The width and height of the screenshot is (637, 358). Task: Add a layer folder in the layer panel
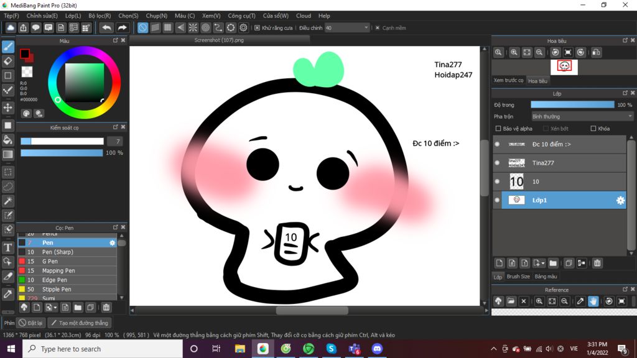click(553, 263)
